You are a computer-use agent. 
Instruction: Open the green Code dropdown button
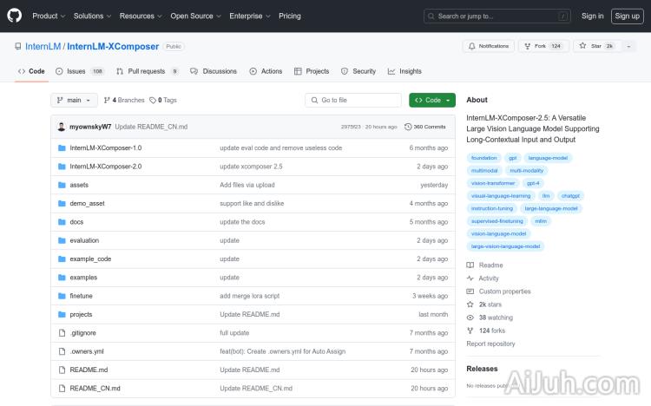click(x=431, y=100)
